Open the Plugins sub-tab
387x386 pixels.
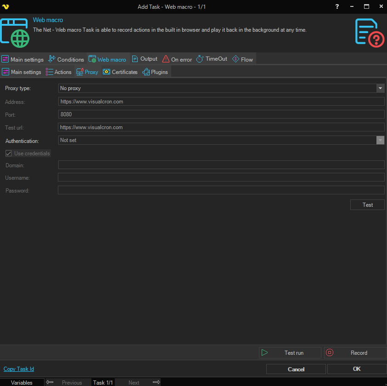tap(155, 72)
